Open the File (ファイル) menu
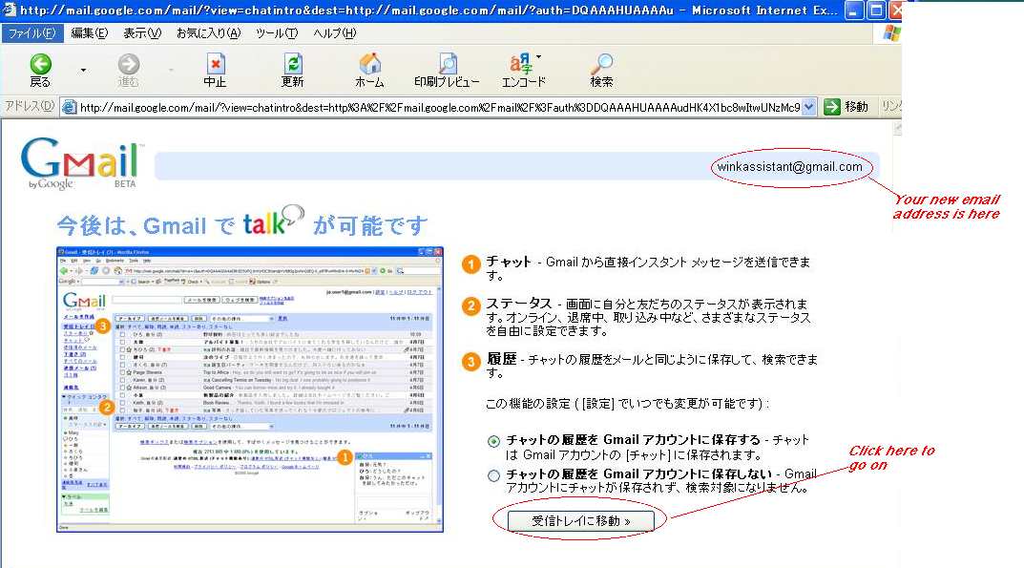This screenshot has width=1024, height=568. coord(32,33)
